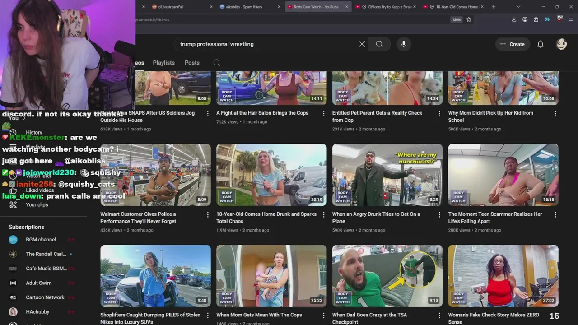The width and height of the screenshot is (578, 325).
Task: Open Firefox account icon in toolbar
Action: point(525,19)
